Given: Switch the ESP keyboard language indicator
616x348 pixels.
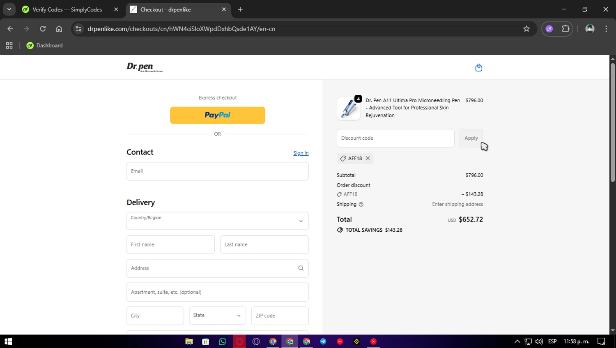Looking at the screenshot, I should tap(552, 341).
